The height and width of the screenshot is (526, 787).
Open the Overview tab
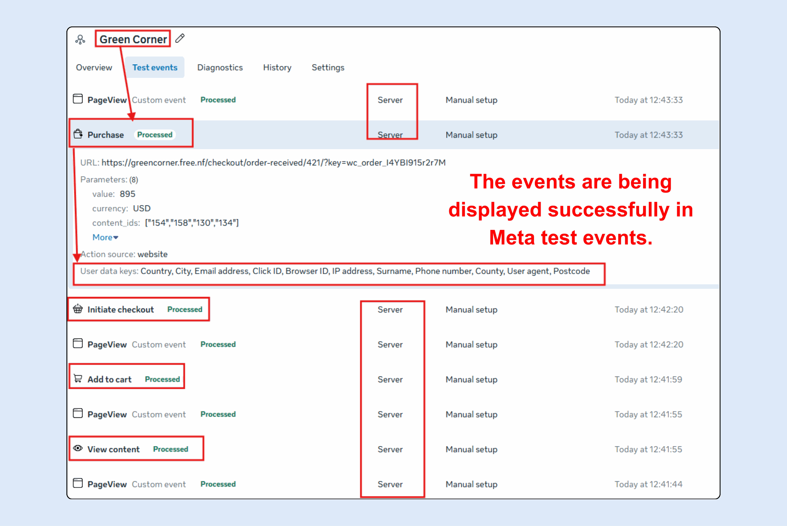(x=94, y=68)
